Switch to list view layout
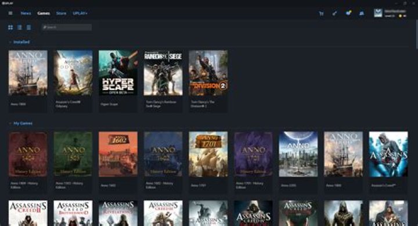The width and height of the screenshot is (418, 226). coord(20,27)
